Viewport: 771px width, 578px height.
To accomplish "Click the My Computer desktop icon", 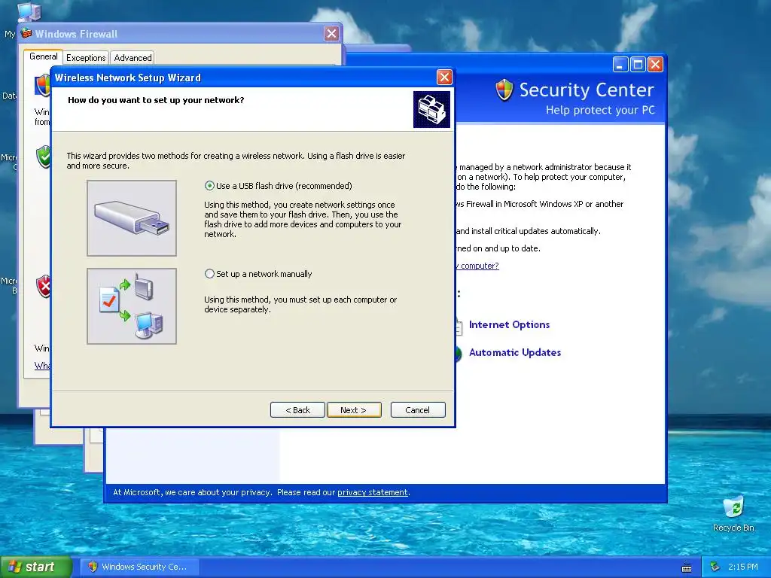I will (29, 12).
